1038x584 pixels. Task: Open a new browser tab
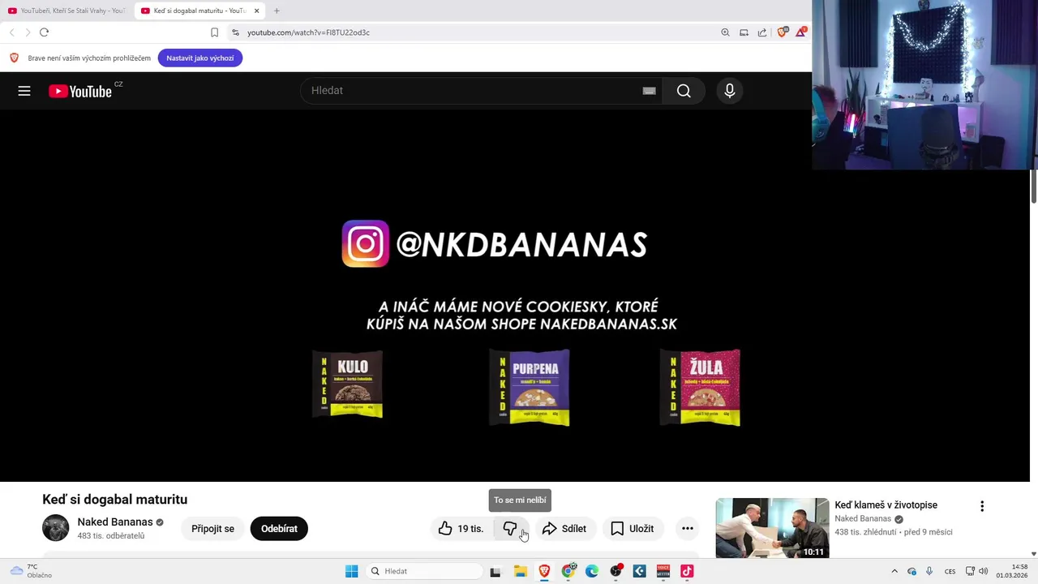click(x=277, y=11)
